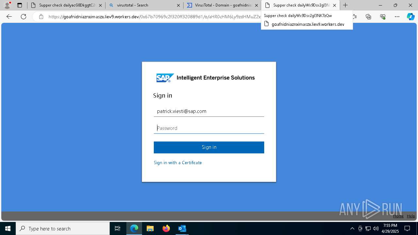Close the VirusTotal - Domain tab
418x235 pixels.
coord(256,5)
